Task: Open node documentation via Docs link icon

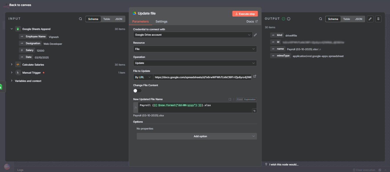Action: (256, 21)
